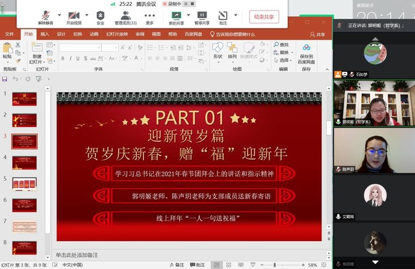Switch to the Insert ribbon tab

[45, 34]
